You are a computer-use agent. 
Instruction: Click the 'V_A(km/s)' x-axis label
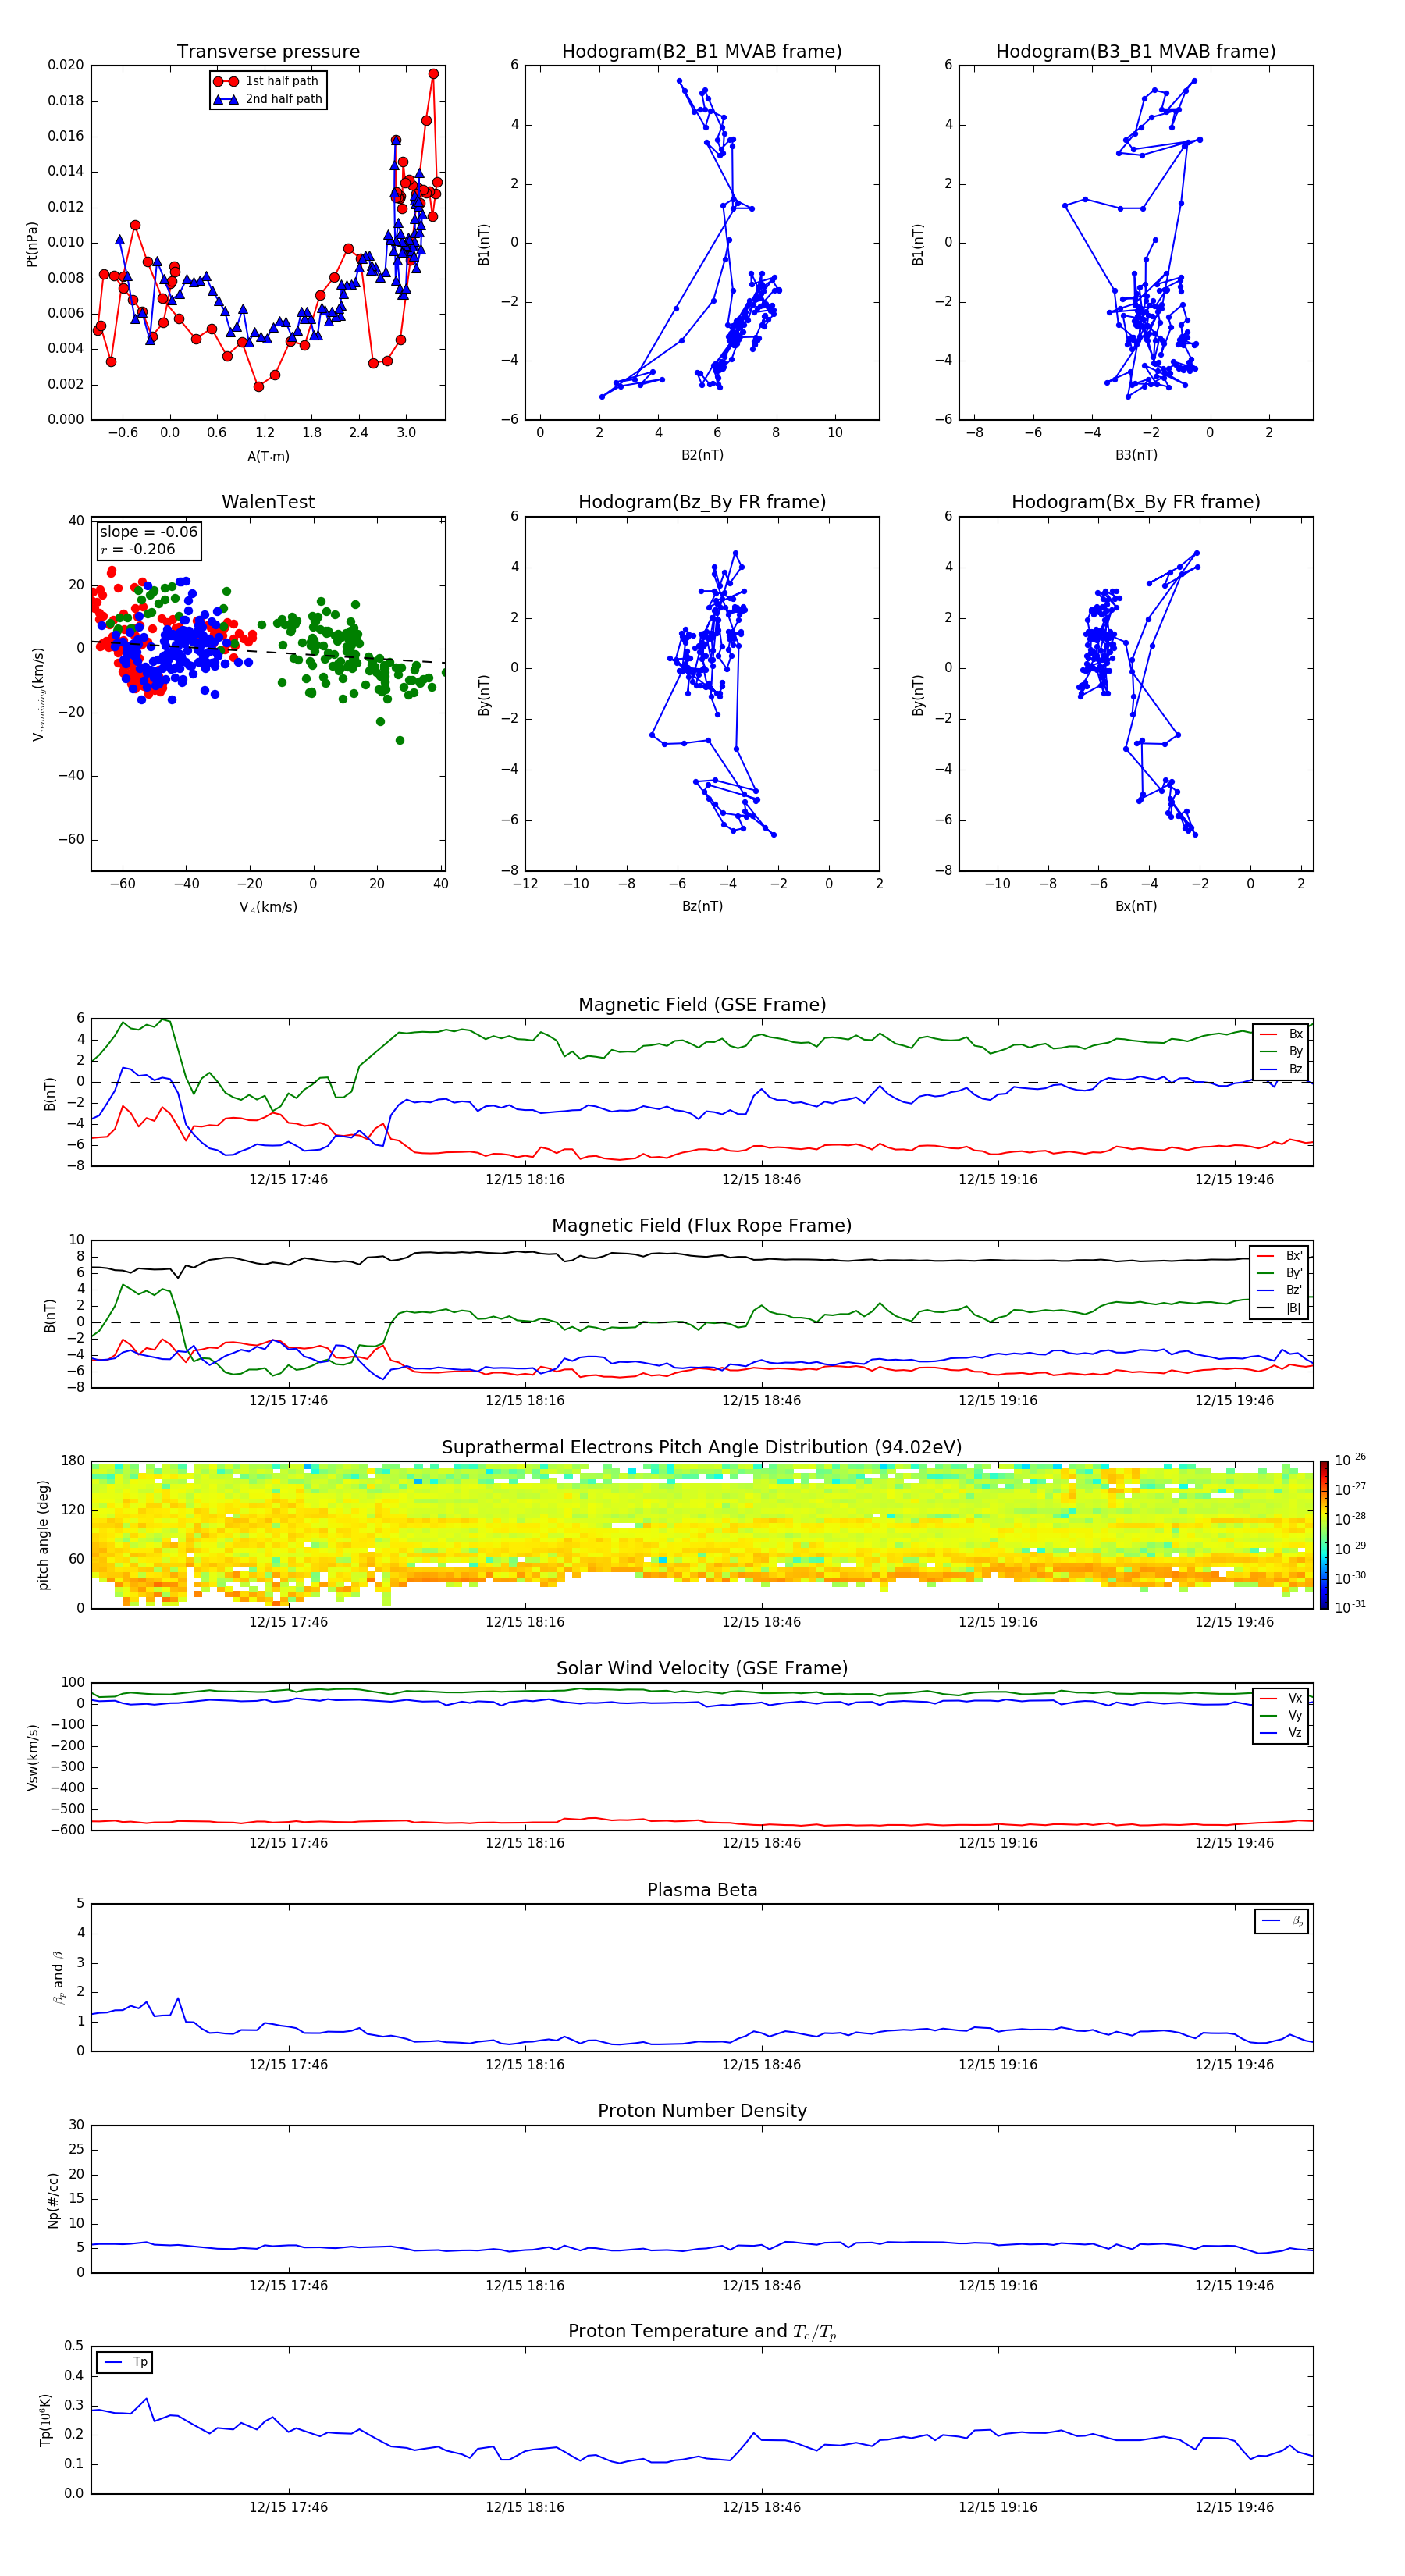[268, 907]
